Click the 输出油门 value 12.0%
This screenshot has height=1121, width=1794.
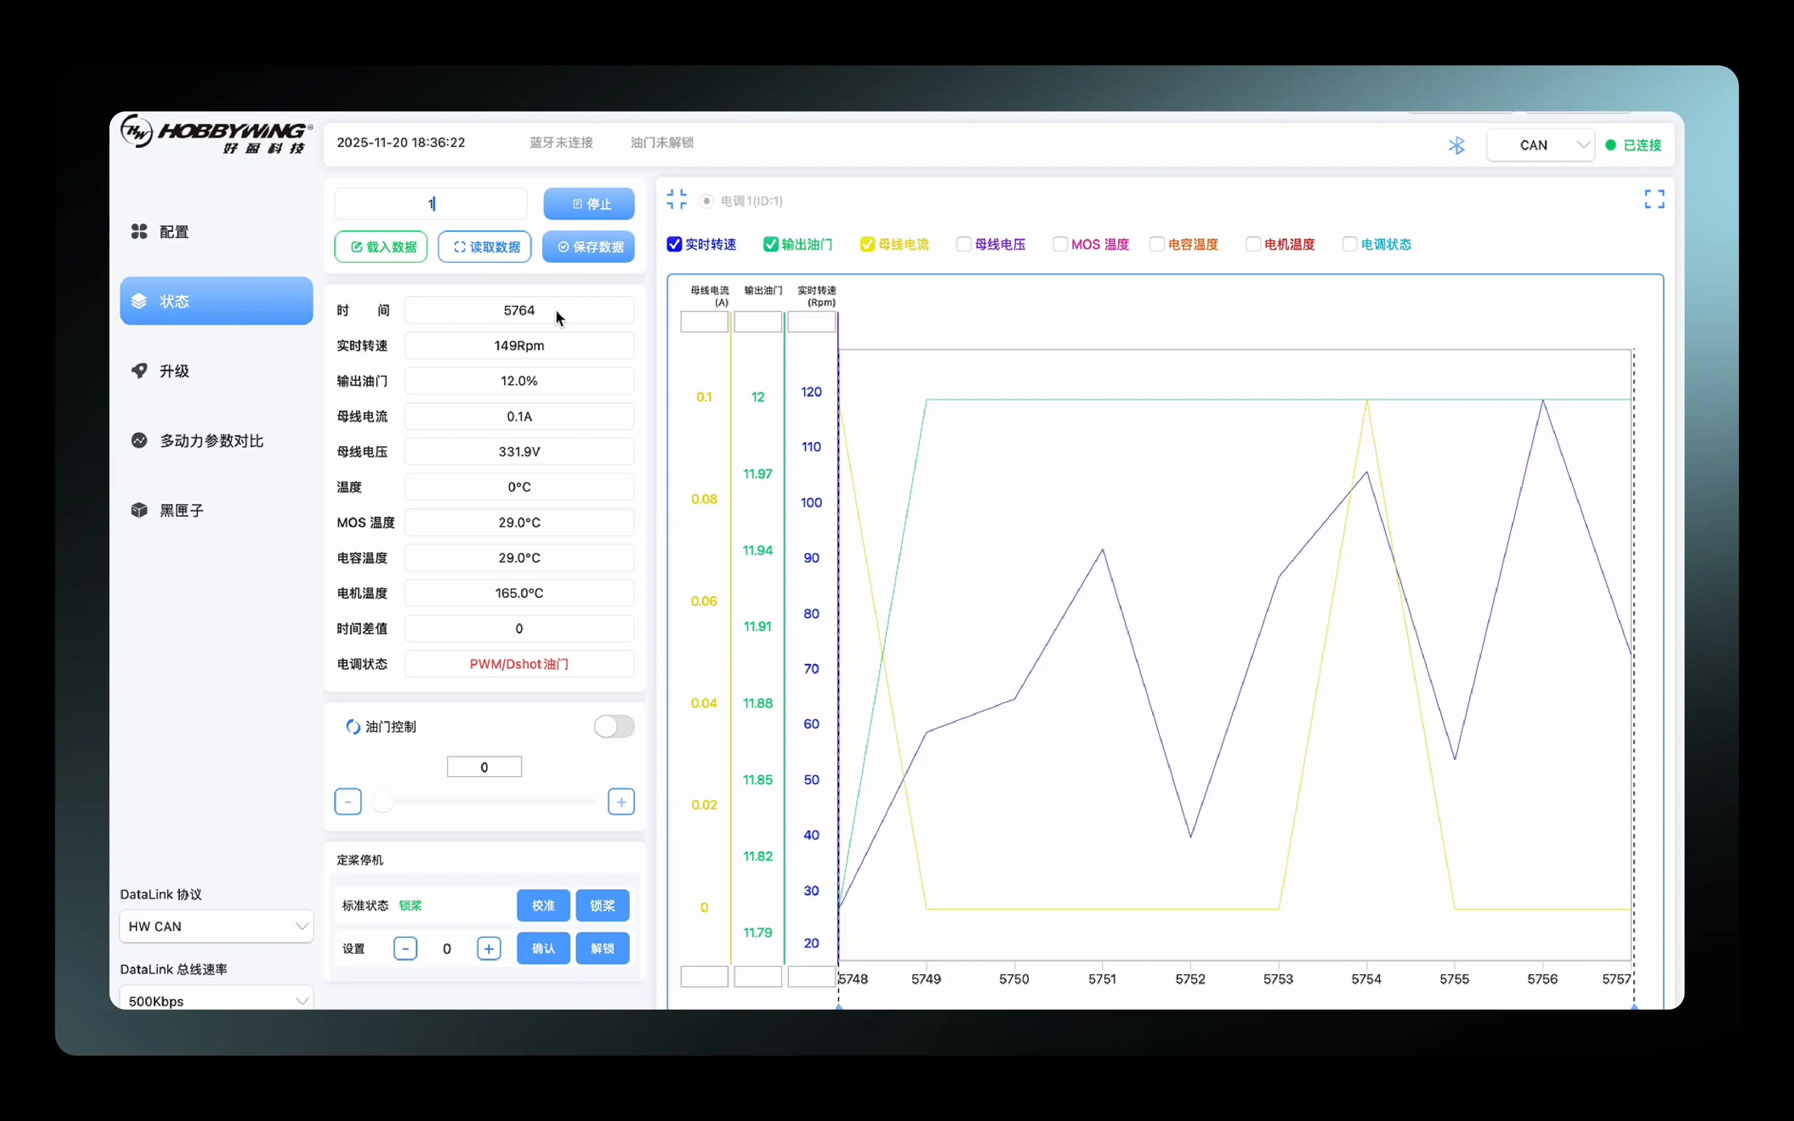coord(519,380)
